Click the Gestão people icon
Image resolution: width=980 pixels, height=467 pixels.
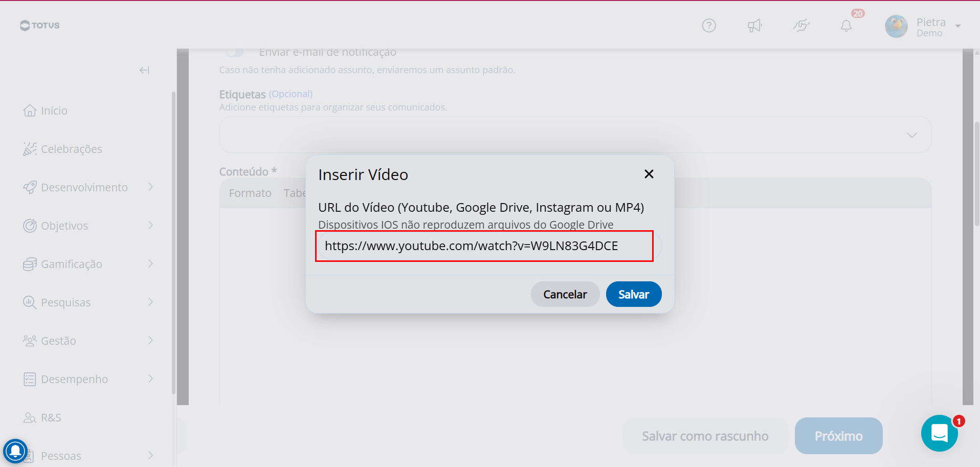click(30, 341)
